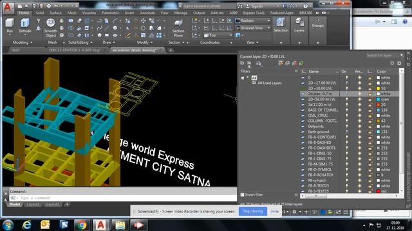Toggle Lock icon for FB-A-CONTOUR1 layer
412x231 pixels.
(370, 137)
